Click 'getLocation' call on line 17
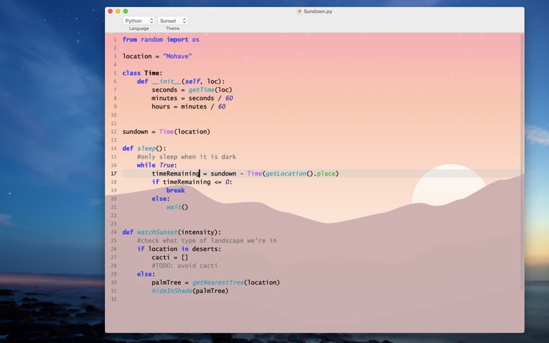Screen dimensions: 549x343 tap(285, 174)
